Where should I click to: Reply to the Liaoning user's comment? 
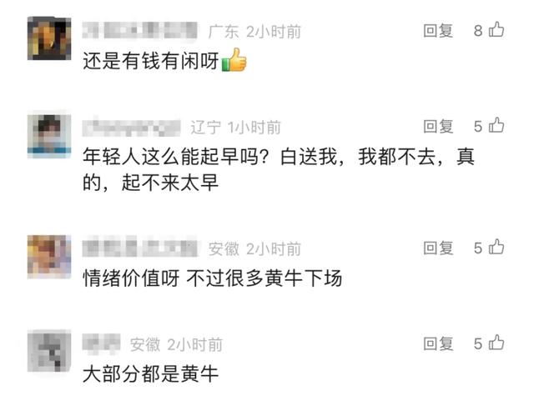point(438,126)
